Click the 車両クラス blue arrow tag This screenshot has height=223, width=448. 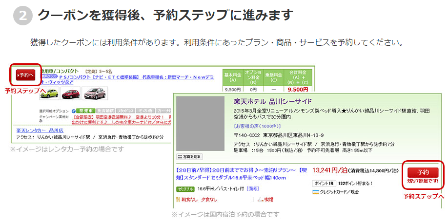click(x=49, y=76)
